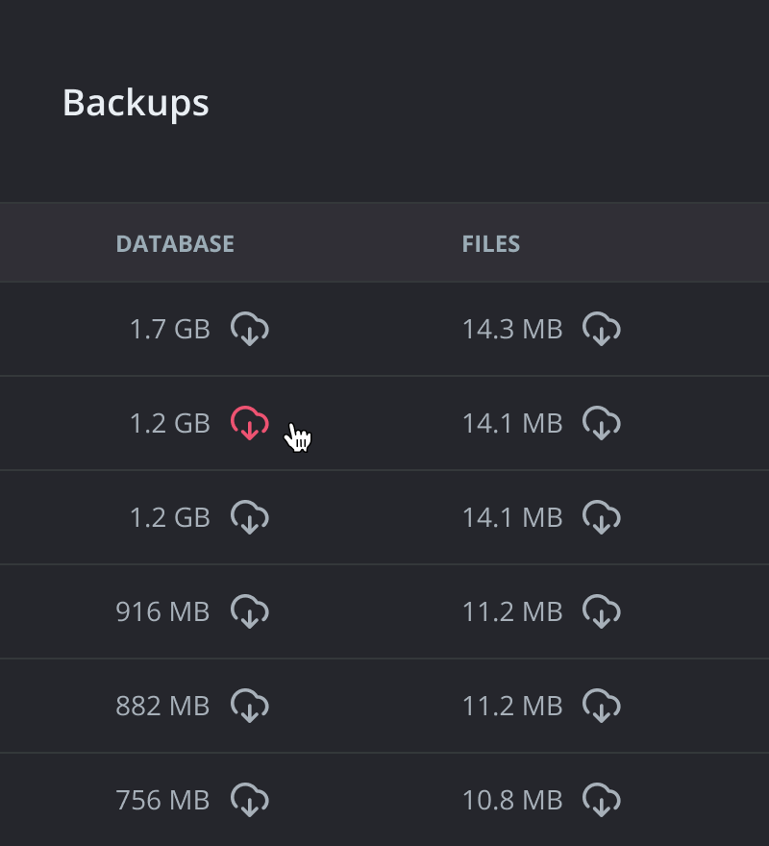
Task: Download the second 11.2 MB files backup
Action: [601, 706]
